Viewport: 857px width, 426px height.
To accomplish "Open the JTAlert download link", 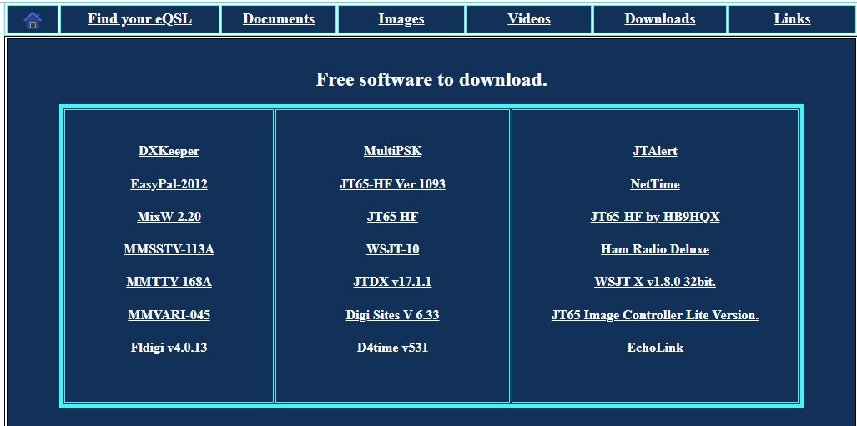I will coord(655,151).
